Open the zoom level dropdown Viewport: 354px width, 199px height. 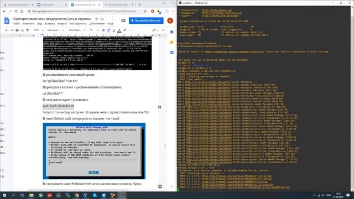[x=38, y=30]
